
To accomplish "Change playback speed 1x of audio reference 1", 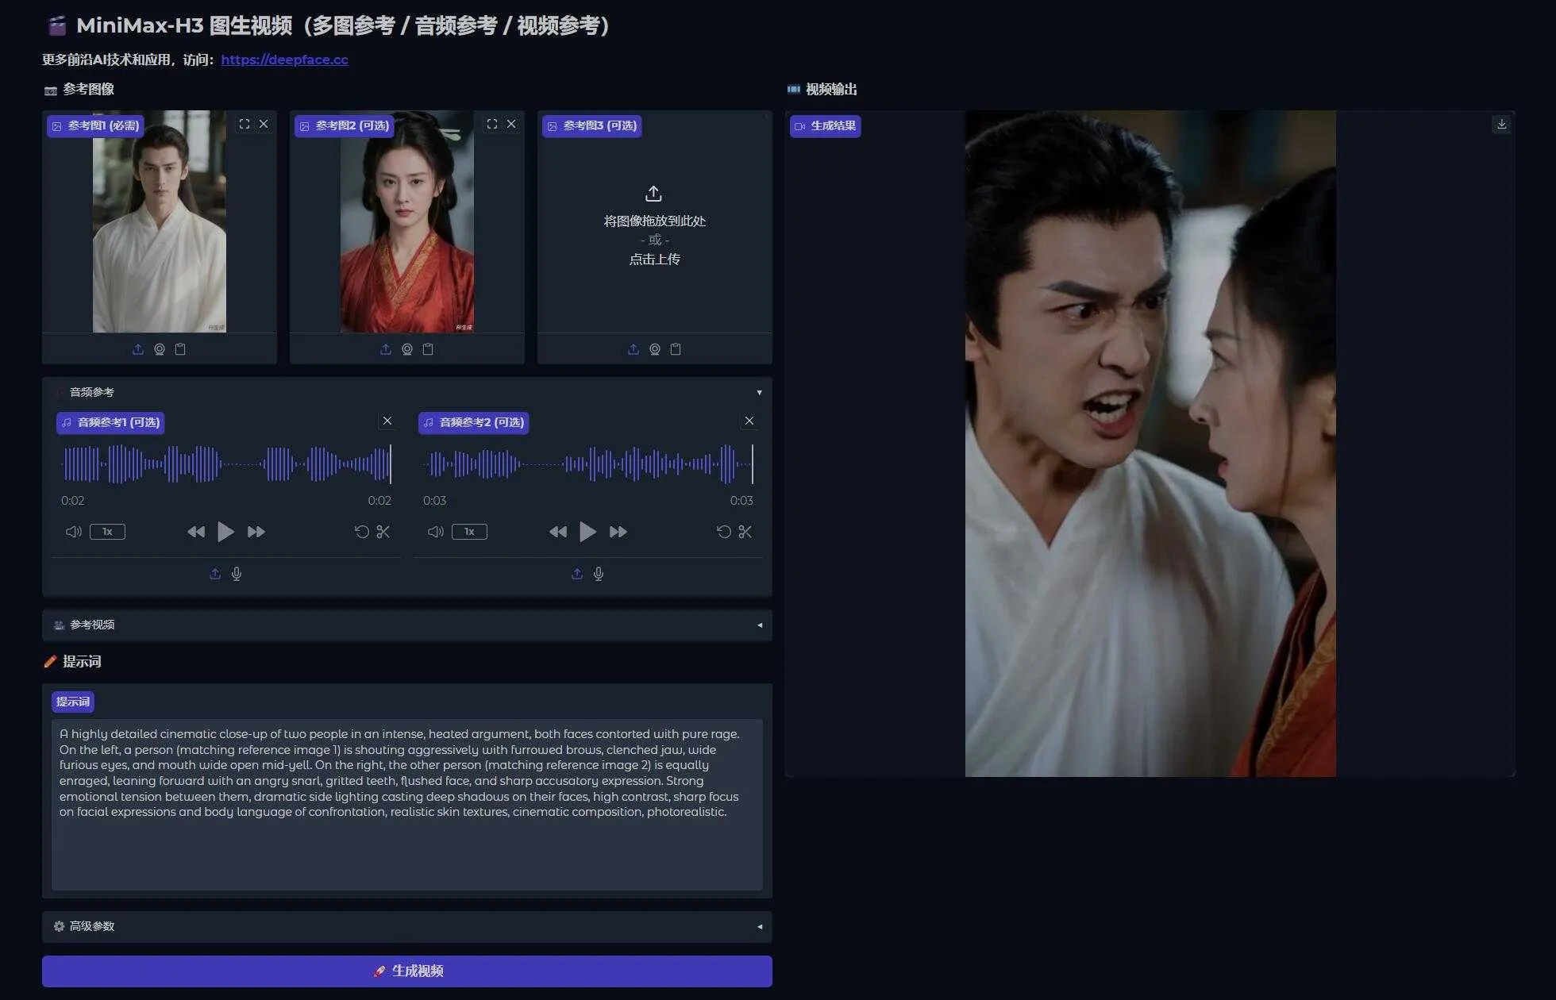I will (x=107, y=532).
